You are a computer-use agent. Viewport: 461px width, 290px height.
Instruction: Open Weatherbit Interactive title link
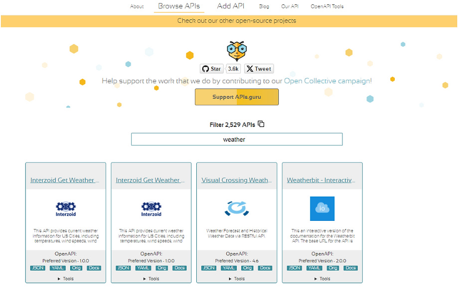[321, 180]
